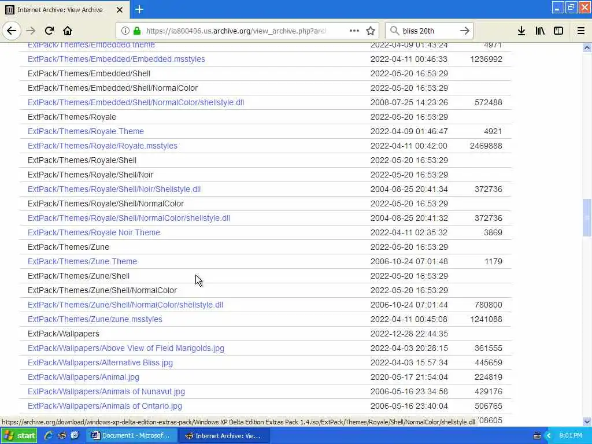This screenshot has width=592, height=444.
Task: Go back to the previous page
Action: click(x=12, y=31)
